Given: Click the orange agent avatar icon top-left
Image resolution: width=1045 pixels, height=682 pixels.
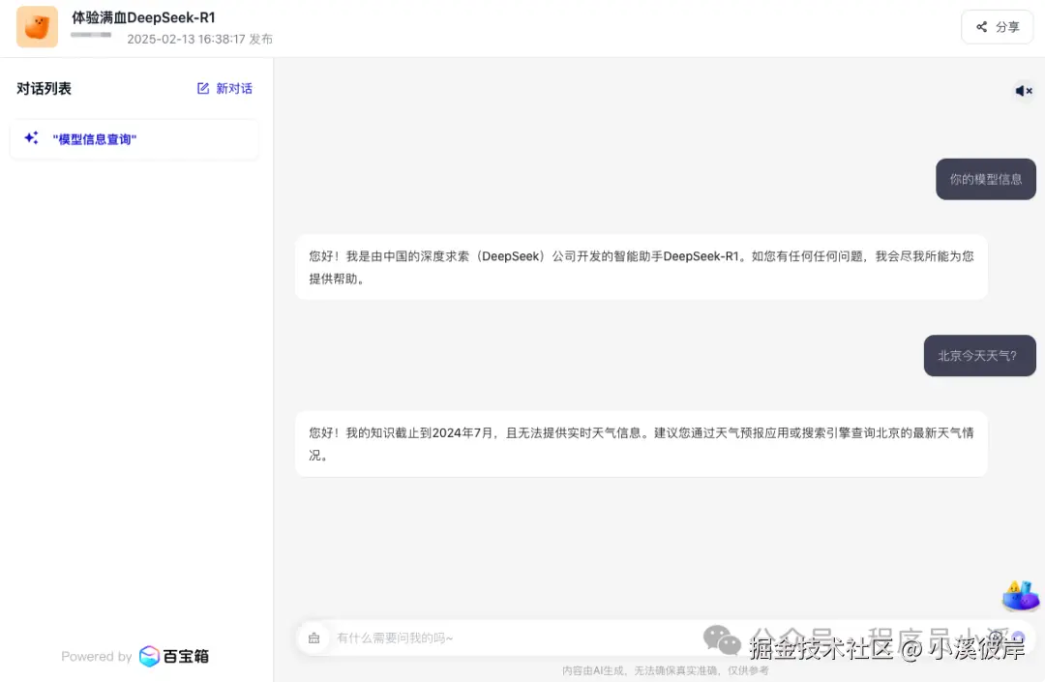Looking at the screenshot, I should pyautogui.click(x=37, y=26).
